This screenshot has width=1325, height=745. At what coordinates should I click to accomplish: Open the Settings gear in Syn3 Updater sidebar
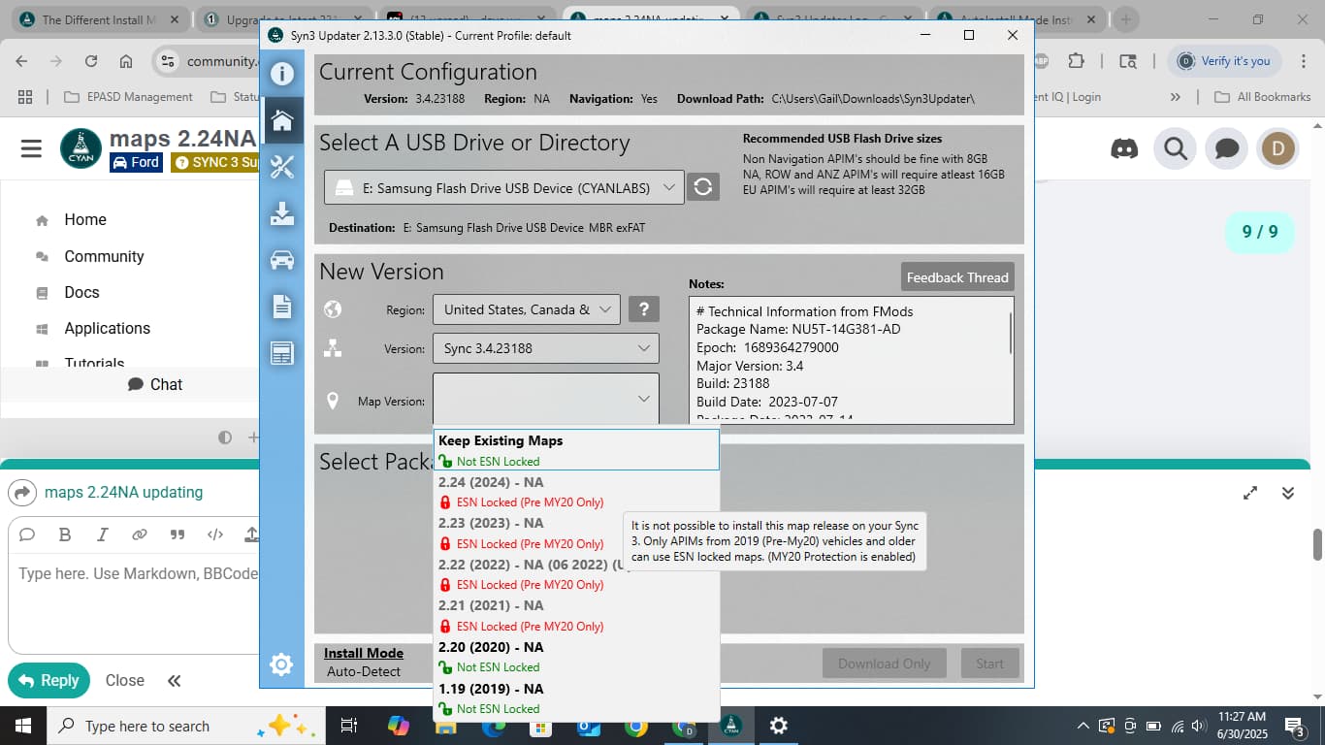click(281, 664)
